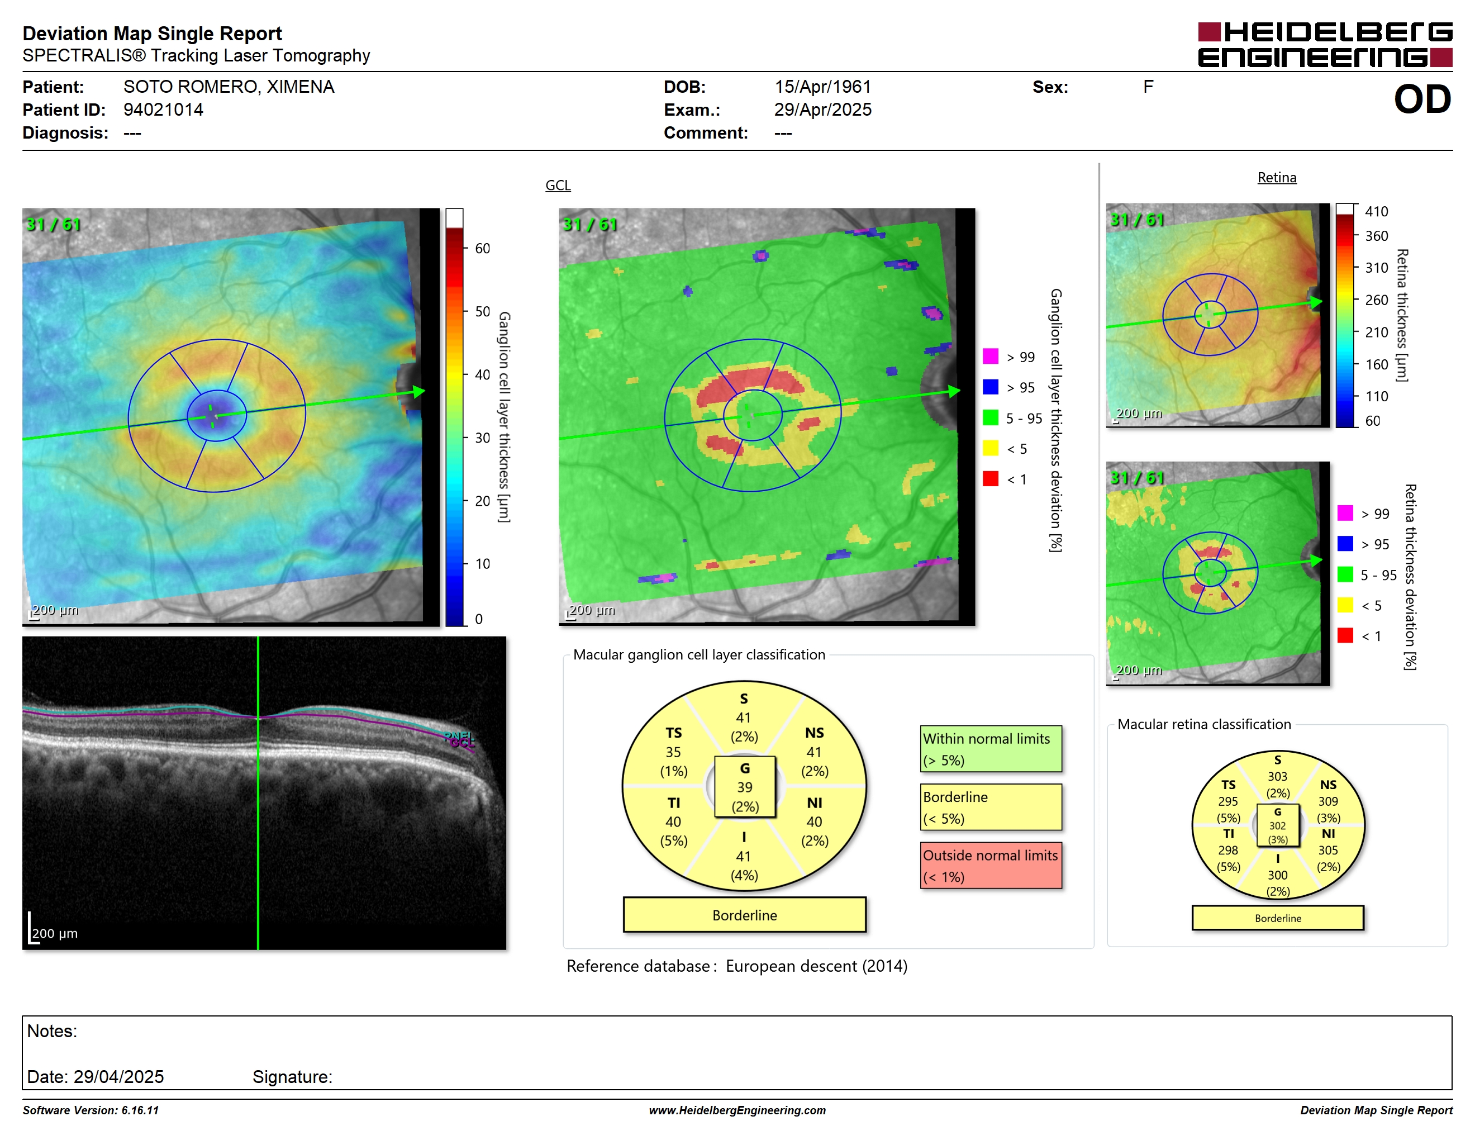Click Reference database European descent (2014) text
This screenshot has width=1475, height=1140.
737,966
